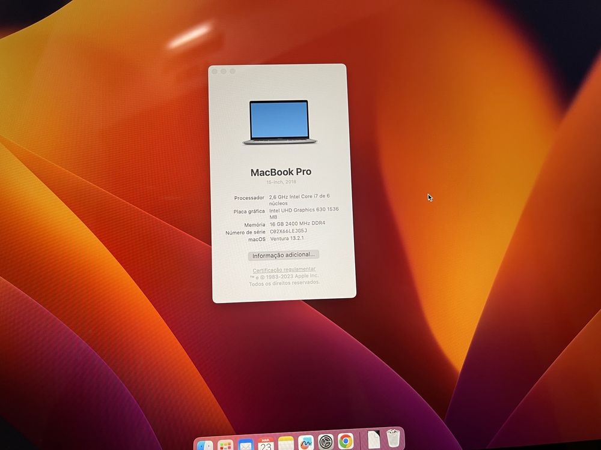Click the Memória label

(255, 224)
